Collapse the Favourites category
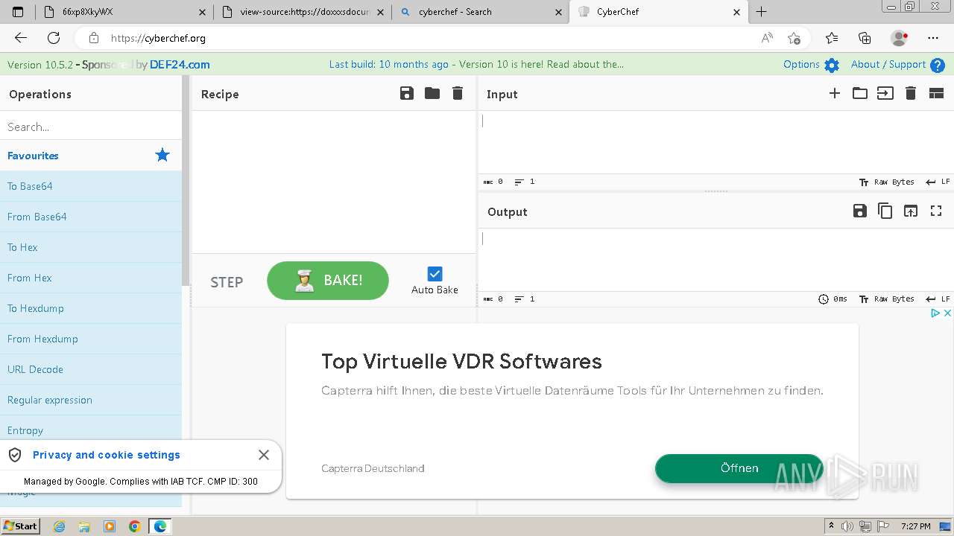The width and height of the screenshot is (954, 536). coord(91,156)
